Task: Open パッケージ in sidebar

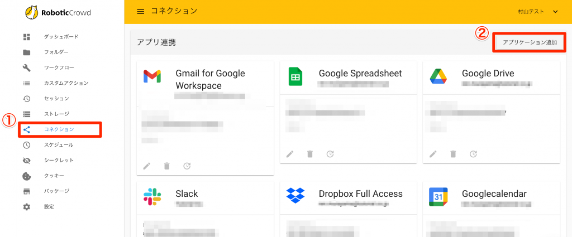Action: pos(56,191)
